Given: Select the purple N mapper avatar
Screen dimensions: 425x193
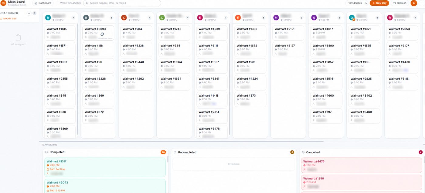Looking at the screenshot, I should pos(314,18).
